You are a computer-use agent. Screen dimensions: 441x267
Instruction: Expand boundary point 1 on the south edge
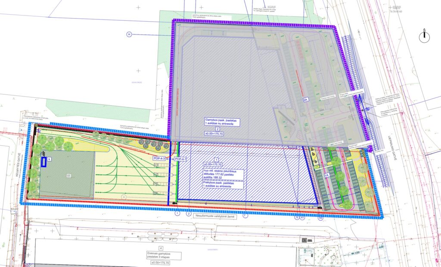[x=177, y=212]
